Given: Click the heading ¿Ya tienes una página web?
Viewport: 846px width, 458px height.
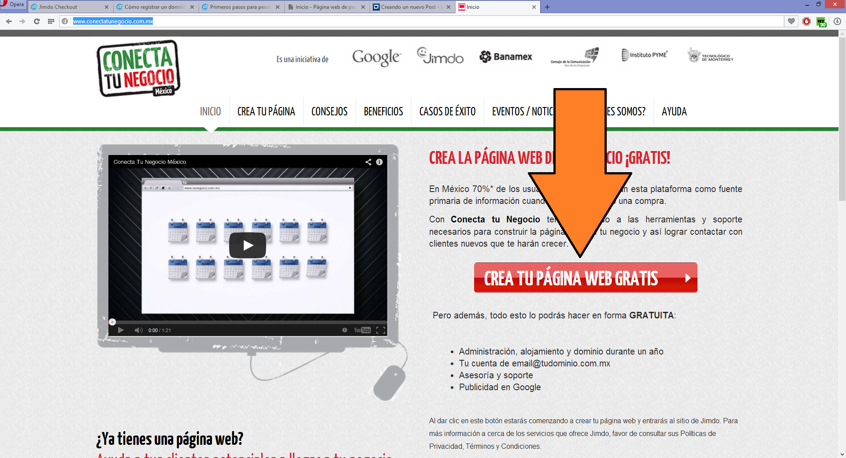Looking at the screenshot, I should [x=170, y=439].
